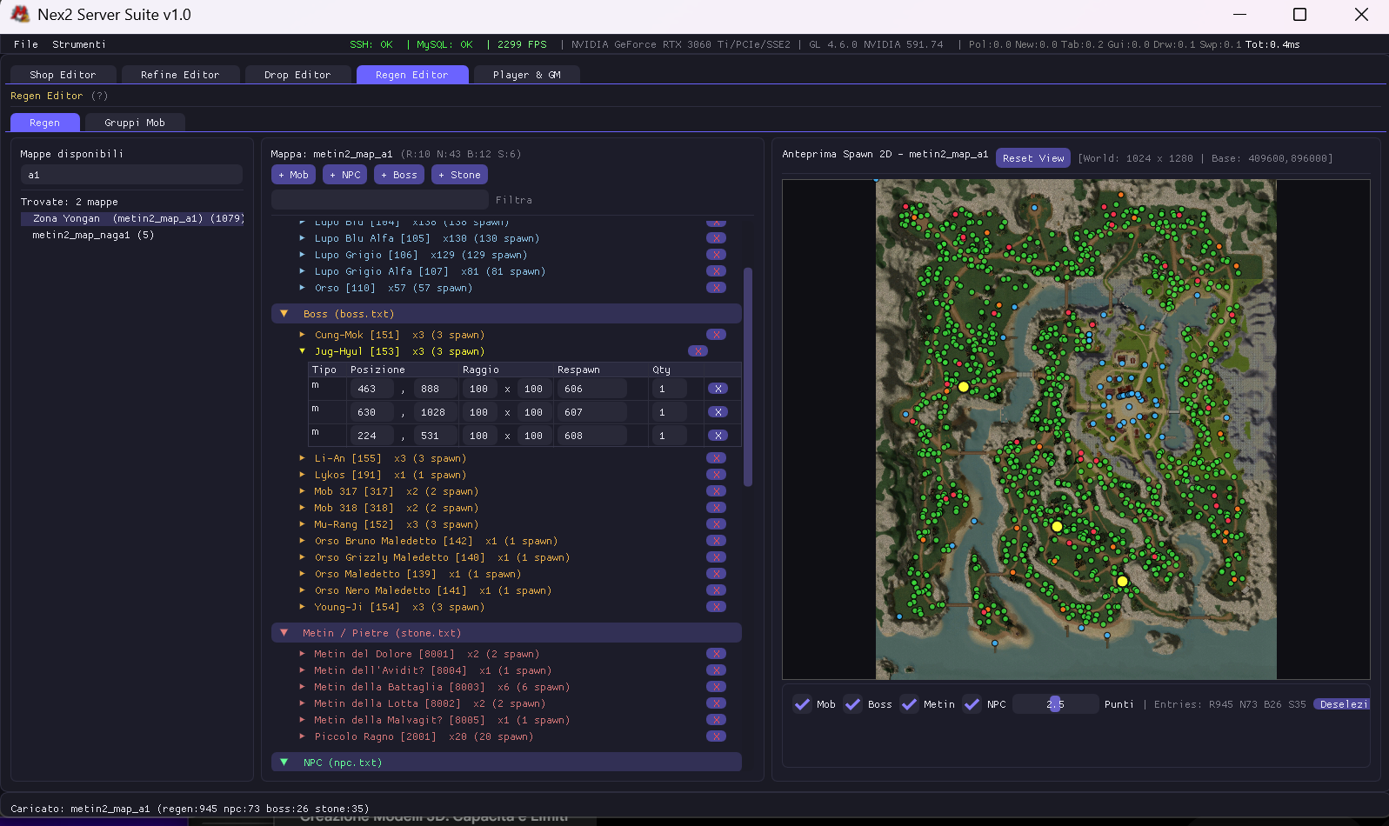
Task: Delete the Li-An [155] entry
Action: (x=716, y=458)
